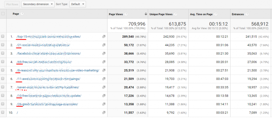This screenshot has width=272, height=119.
Task: Open the Sort Type Default dropdown
Action: point(78,4)
